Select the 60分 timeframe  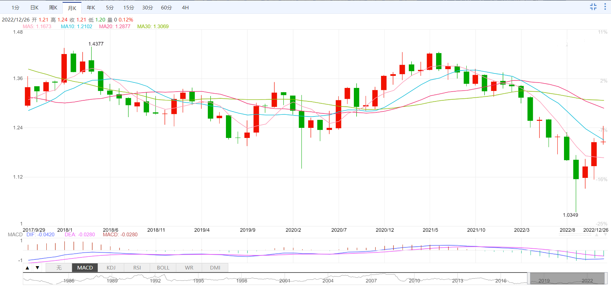coord(166,8)
